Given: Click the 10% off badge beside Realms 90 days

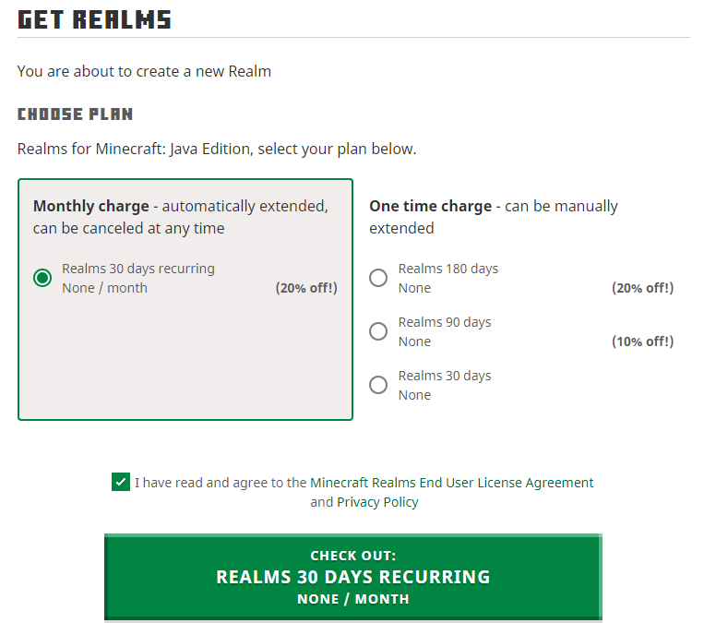Looking at the screenshot, I should 642,341.
